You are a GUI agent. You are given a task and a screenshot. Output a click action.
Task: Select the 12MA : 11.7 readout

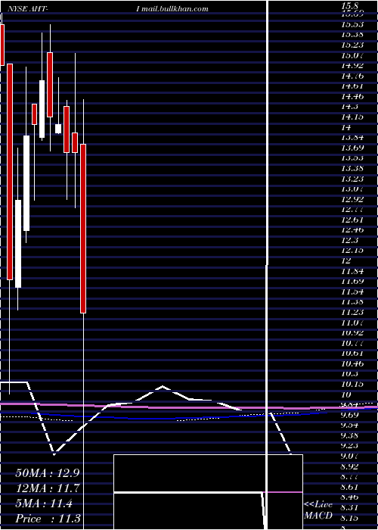pos(47,488)
